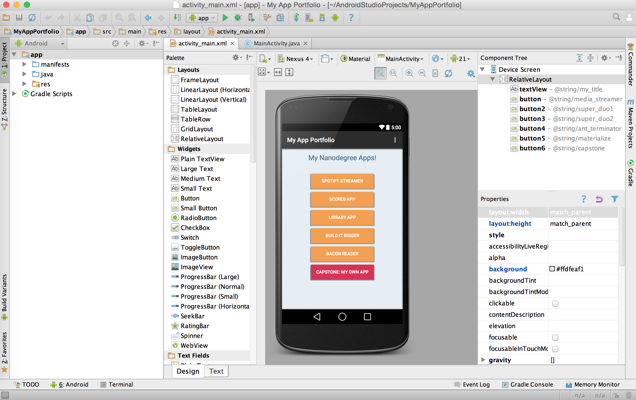Click the Help question mark in main toolbar

click(x=351, y=18)
